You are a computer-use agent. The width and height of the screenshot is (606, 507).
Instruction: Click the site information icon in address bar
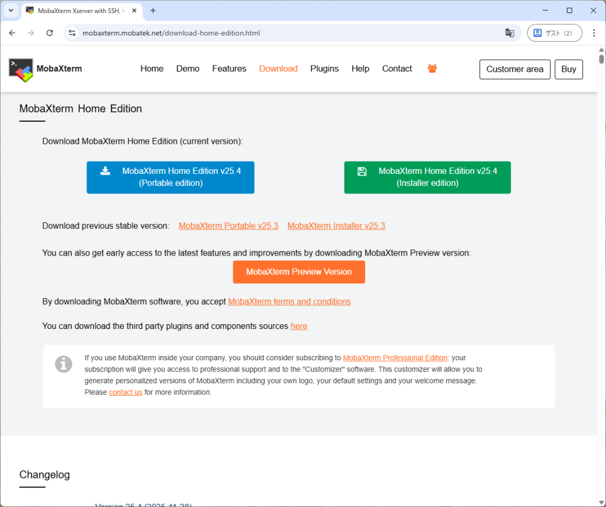click(72, 33)
